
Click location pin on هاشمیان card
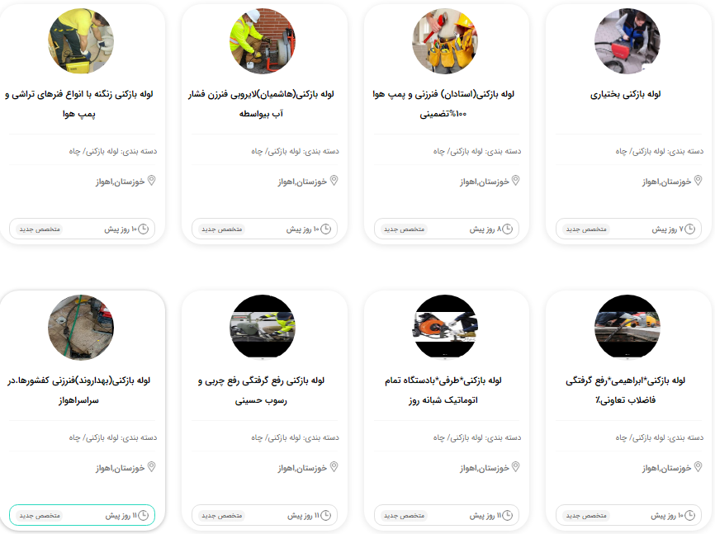(334, 181)
